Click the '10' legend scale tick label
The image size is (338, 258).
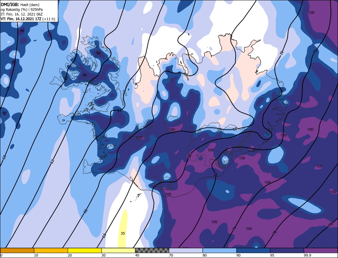[36, 255]
